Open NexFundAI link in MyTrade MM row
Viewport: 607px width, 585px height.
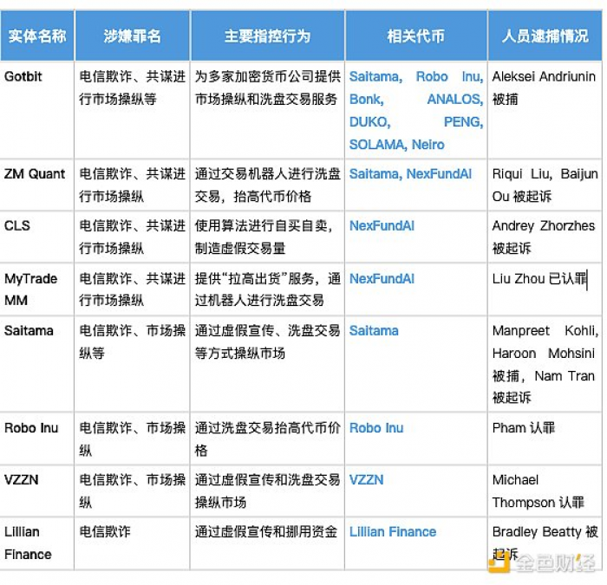tap(382, 278)
